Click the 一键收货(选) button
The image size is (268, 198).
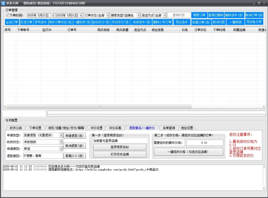point(82,22)
